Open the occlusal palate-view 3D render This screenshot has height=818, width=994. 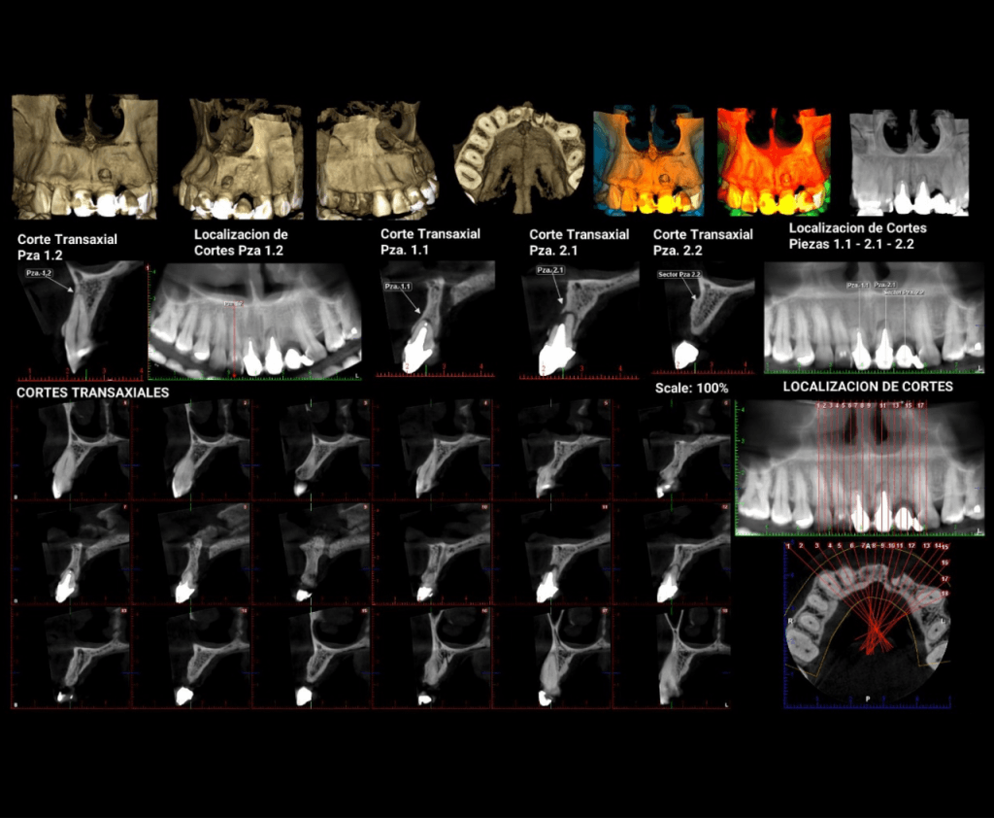click(518, 158)
